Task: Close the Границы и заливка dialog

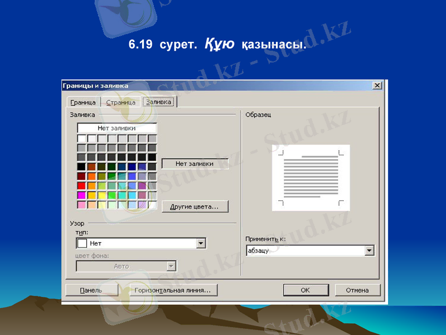Action: (x=379, y=86)
